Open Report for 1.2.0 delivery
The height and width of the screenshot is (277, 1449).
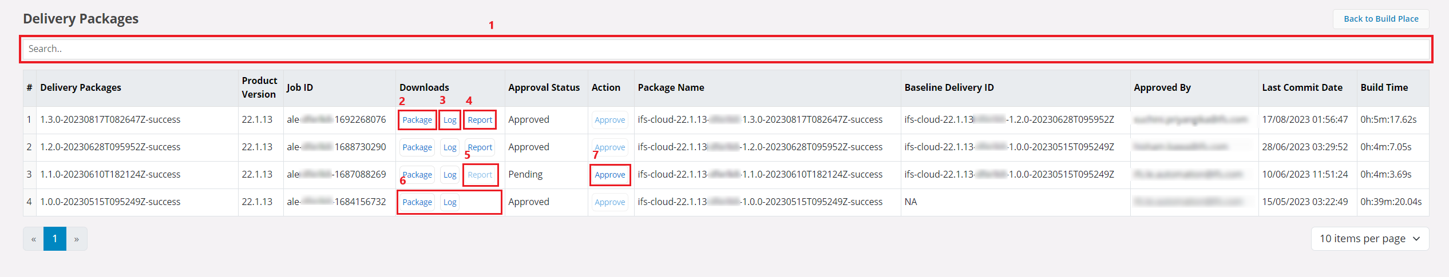tap(480, 147)
